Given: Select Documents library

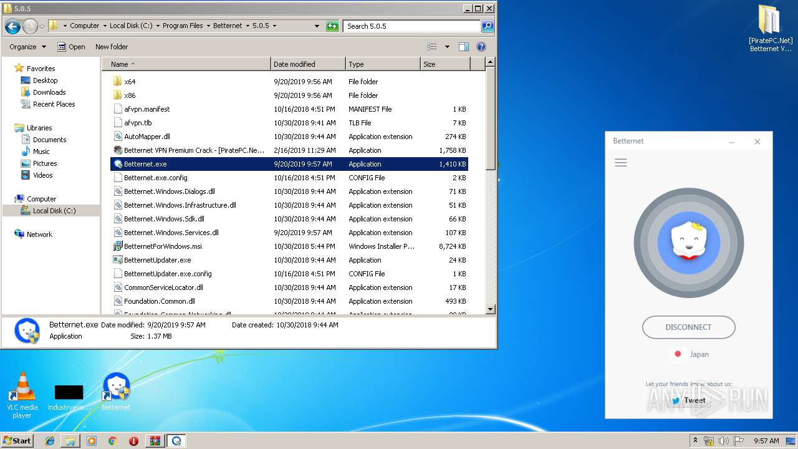Looking at the screenshot, I should (49, 140).
